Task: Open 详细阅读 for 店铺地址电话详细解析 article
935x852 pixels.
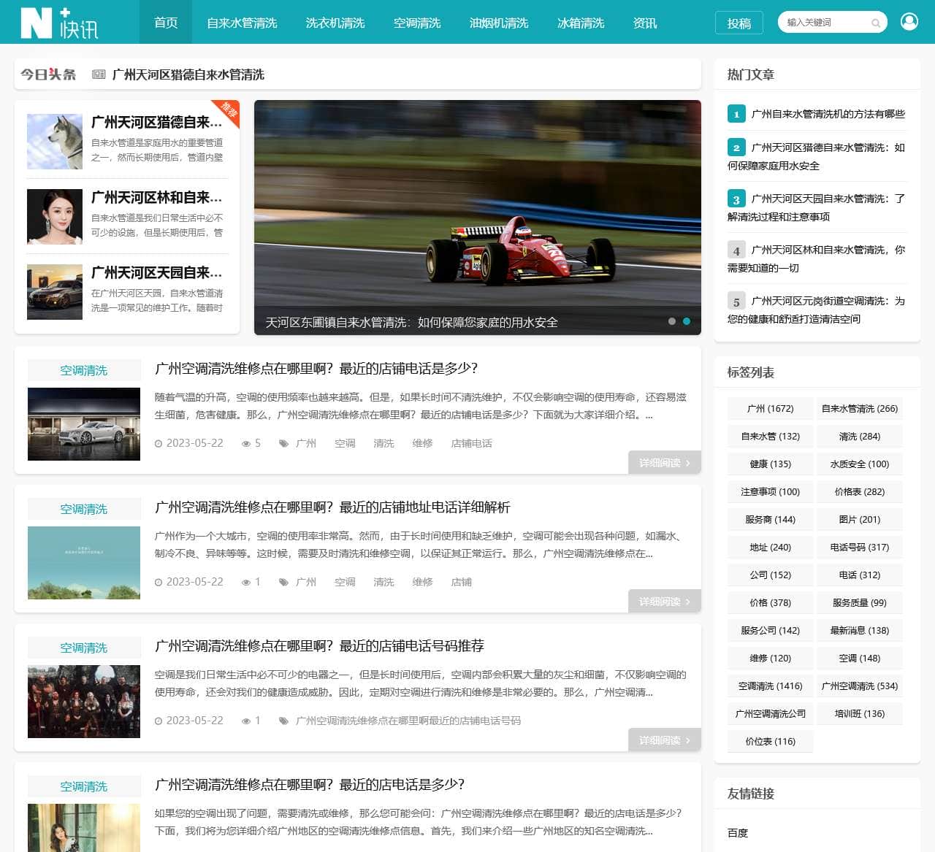Action: point(664,602)
